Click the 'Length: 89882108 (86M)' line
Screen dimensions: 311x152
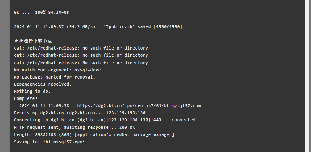(x=94, y=134)
